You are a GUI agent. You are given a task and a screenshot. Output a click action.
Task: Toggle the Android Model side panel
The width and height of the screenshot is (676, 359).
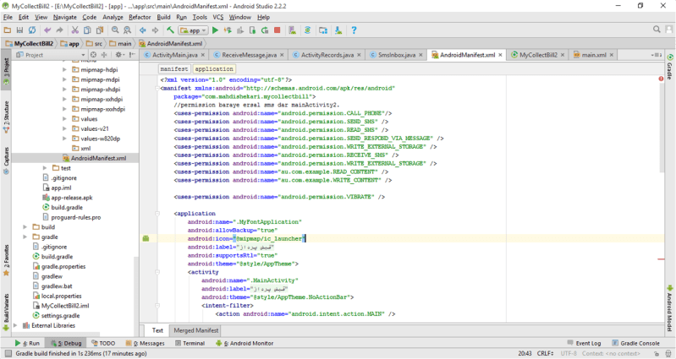(x=670, y=307)
